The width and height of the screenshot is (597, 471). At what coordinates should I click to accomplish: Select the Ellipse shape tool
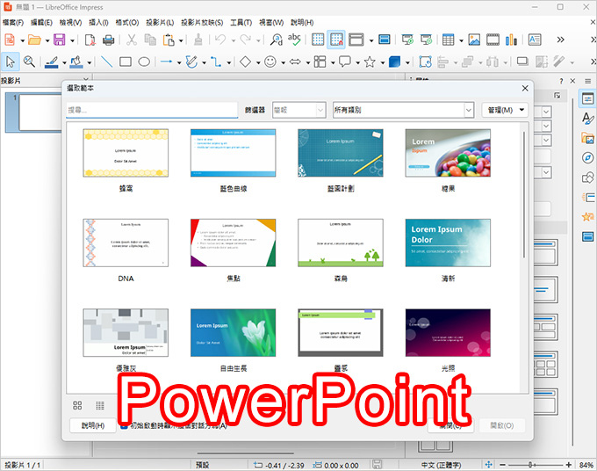[144, 62]
